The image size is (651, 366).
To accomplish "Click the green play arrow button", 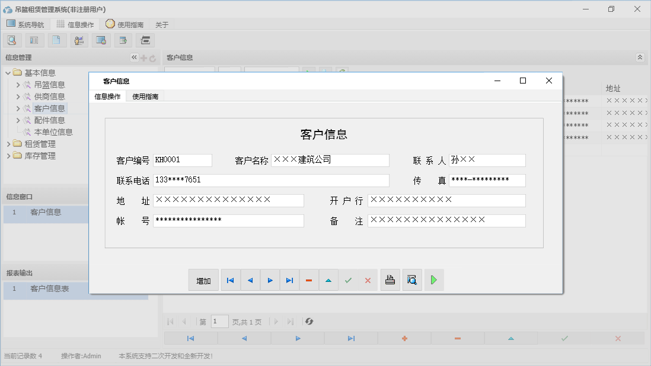I will tap(434, 280).
